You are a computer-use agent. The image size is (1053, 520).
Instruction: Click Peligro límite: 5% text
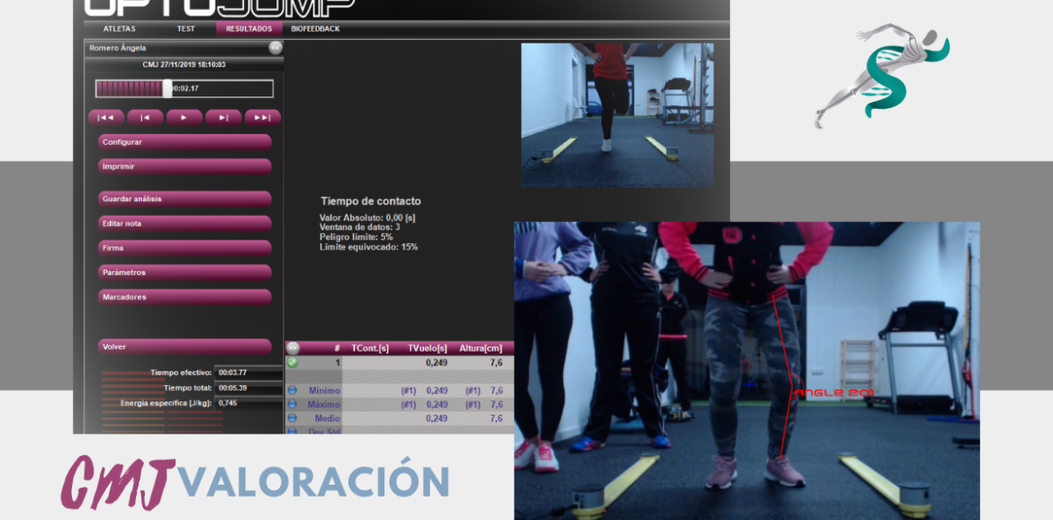(x=355, y=237)
